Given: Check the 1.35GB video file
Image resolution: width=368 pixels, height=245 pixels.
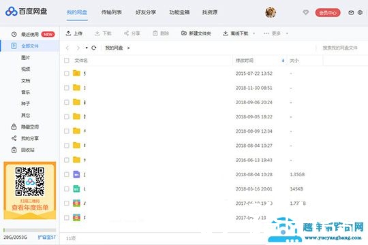Looking at the screenshot, I should 67,174.
